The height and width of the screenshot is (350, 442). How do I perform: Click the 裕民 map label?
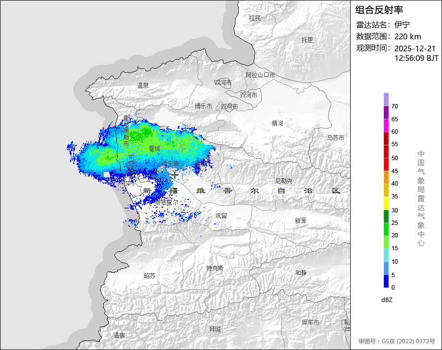255,18
